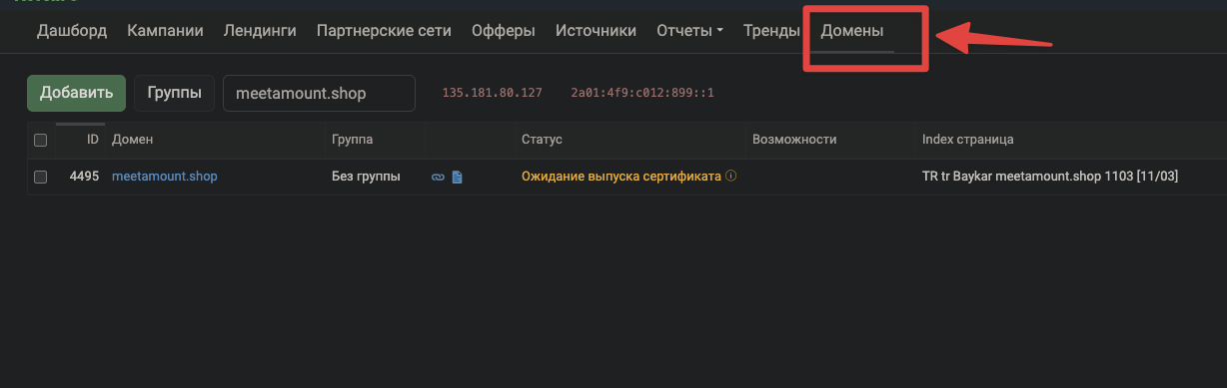Open the Группы button
1227x388 pixels.
[x=174, y=93]
